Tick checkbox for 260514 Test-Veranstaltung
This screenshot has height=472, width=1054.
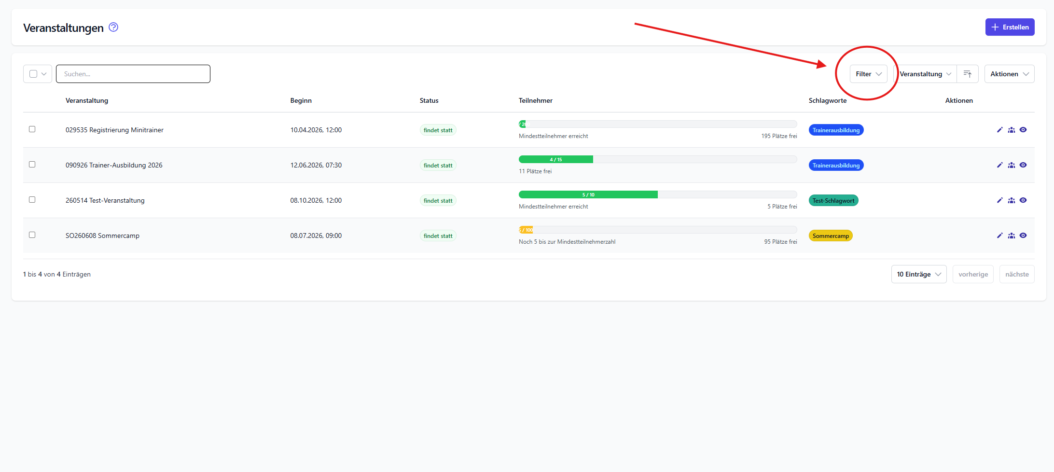(x=32, y=200)
